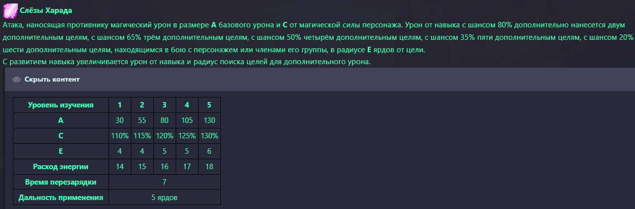Click the energy cost cell 18
The width and height of the screenshot is (635, 209).
209,167
